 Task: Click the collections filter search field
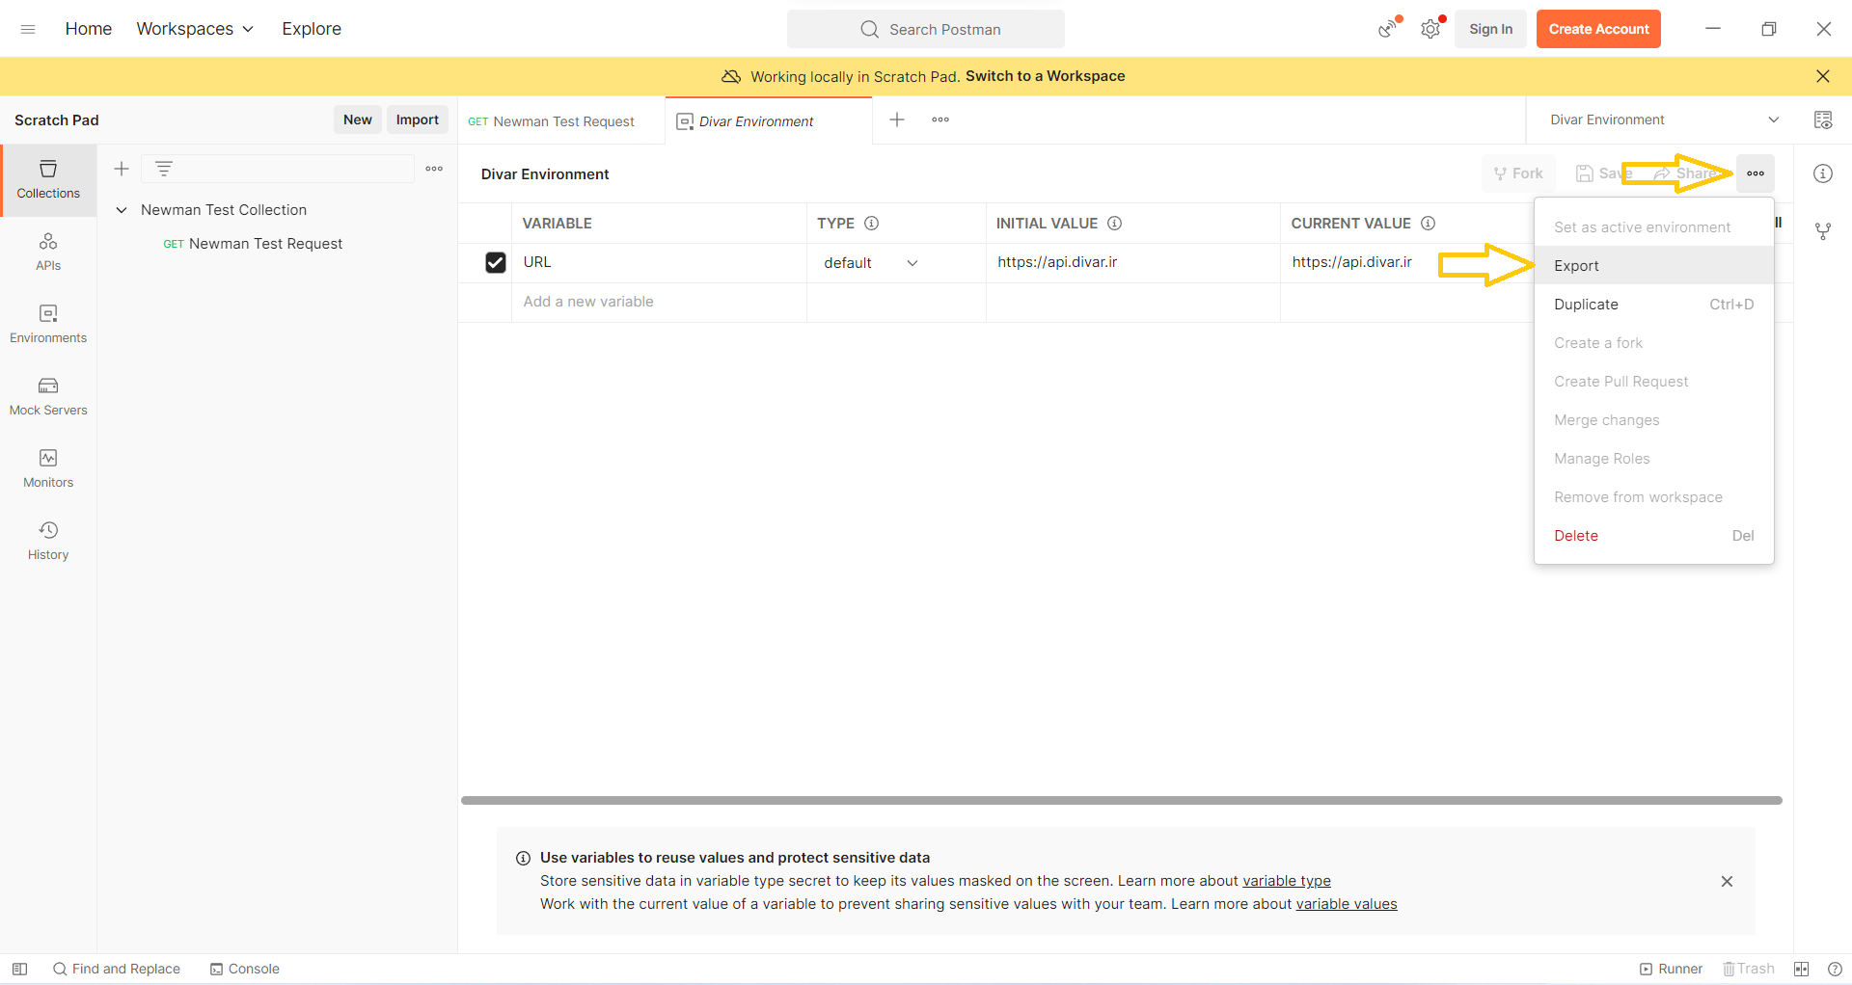(278, 169)
